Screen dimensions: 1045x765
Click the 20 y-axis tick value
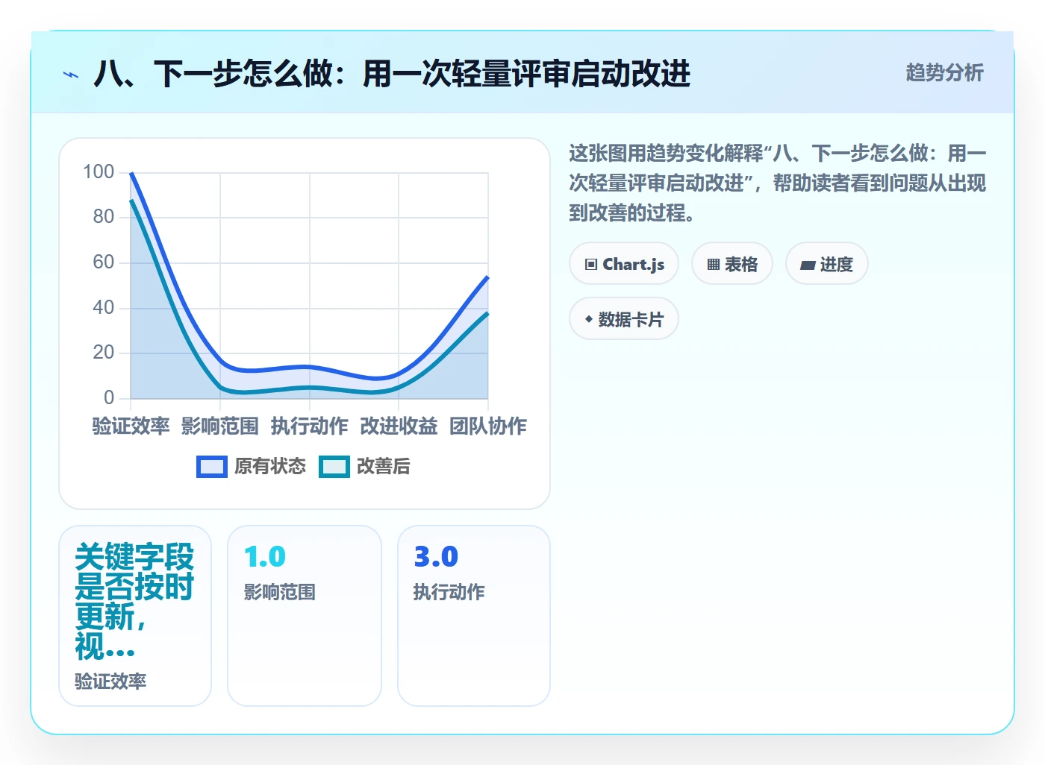tap(104, 353)
